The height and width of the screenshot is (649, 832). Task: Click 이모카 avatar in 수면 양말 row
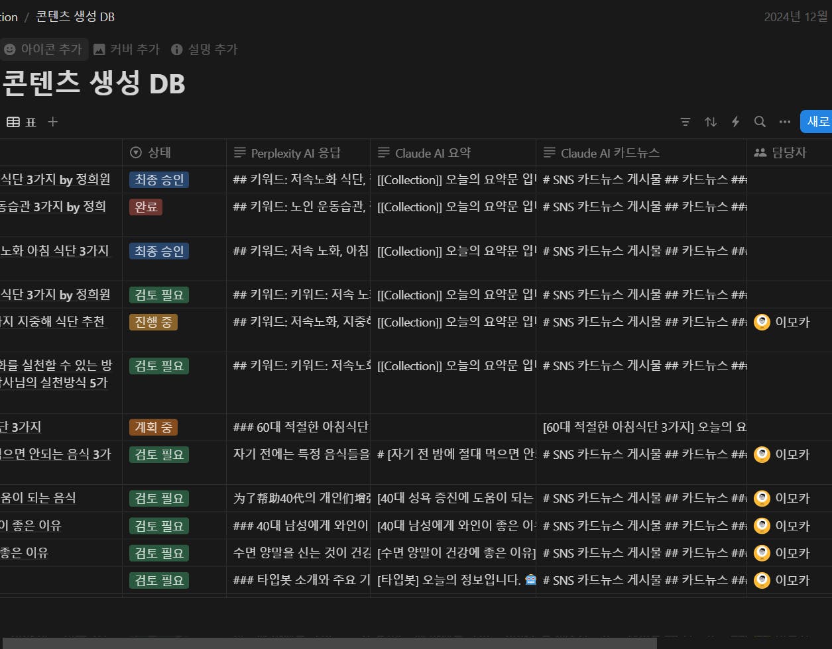click(762, 553)
